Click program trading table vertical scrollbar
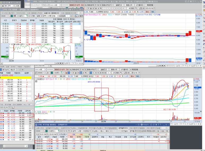The image size is (205, 151). click(x=82, y=31)
